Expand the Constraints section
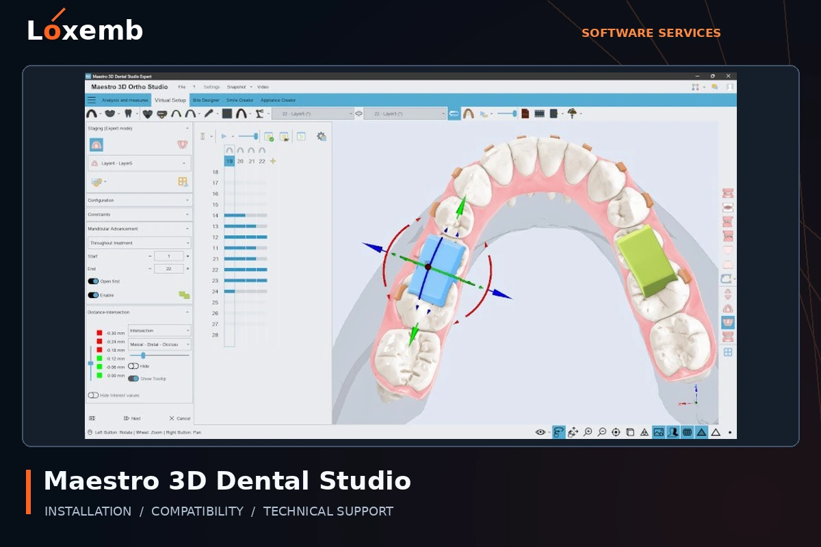Screen dimensions: 821x547 140,215
